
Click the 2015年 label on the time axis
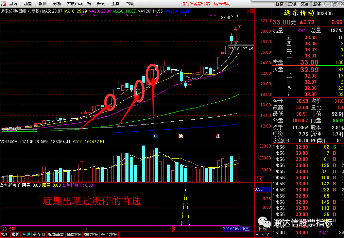(8, 229)
